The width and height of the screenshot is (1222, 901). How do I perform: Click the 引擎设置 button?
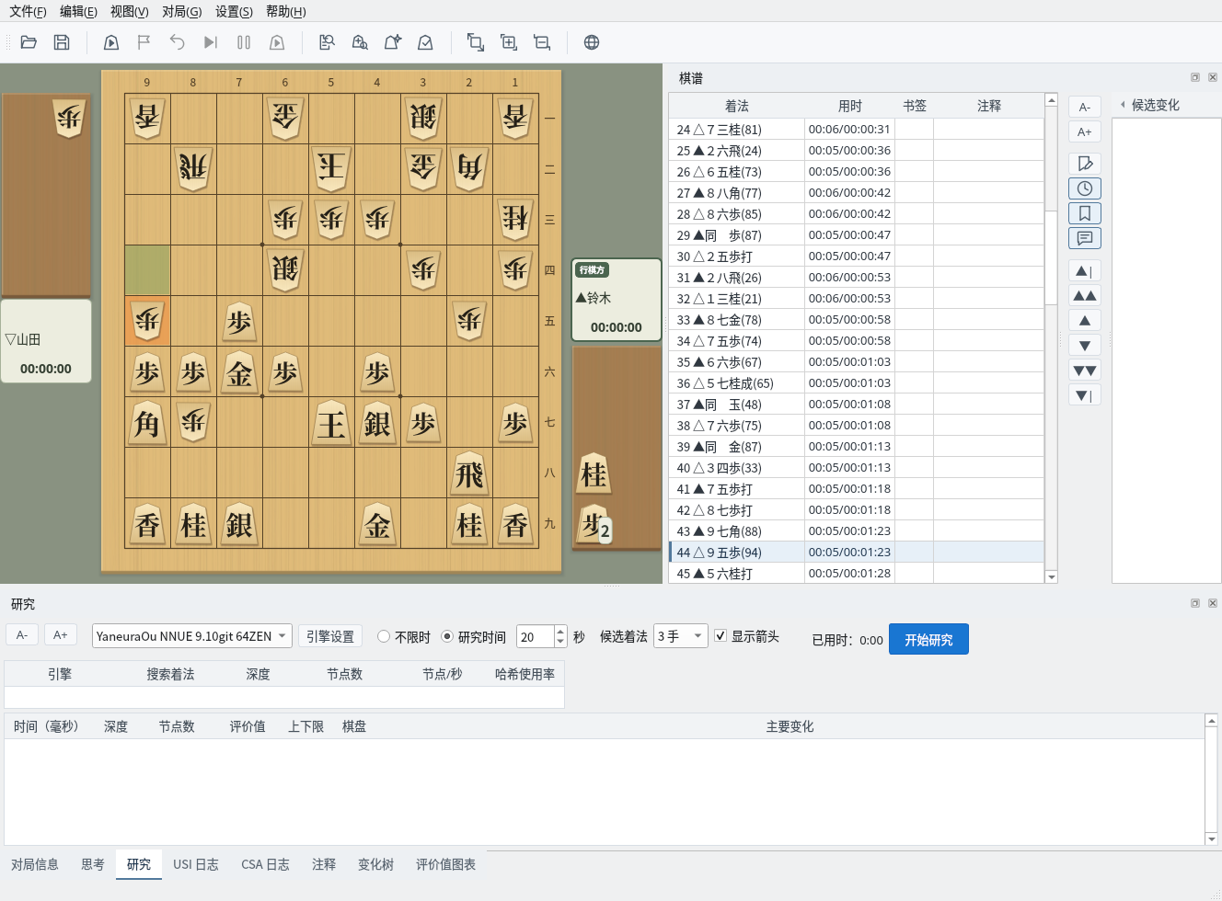[x=330, y=636]
